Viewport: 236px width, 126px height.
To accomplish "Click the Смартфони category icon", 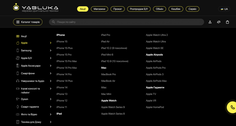I will [x=18, y=73].
